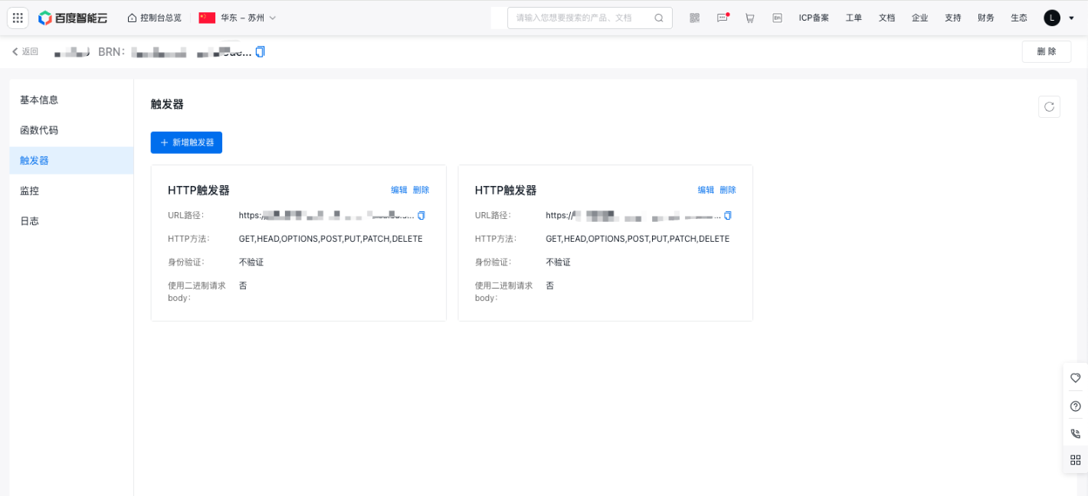Edit the first HTTP trigger
The height and width of the screenshot is (496, 1088).
coord(399,190)
